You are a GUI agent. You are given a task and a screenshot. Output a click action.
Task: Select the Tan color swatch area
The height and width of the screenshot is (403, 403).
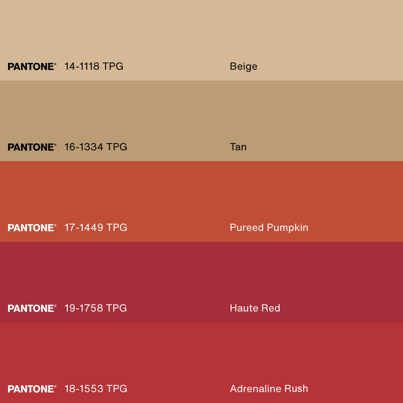[201, 113]
